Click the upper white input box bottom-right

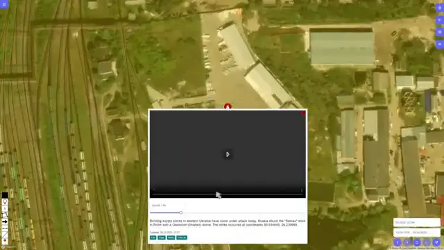(x=416, y=222)
